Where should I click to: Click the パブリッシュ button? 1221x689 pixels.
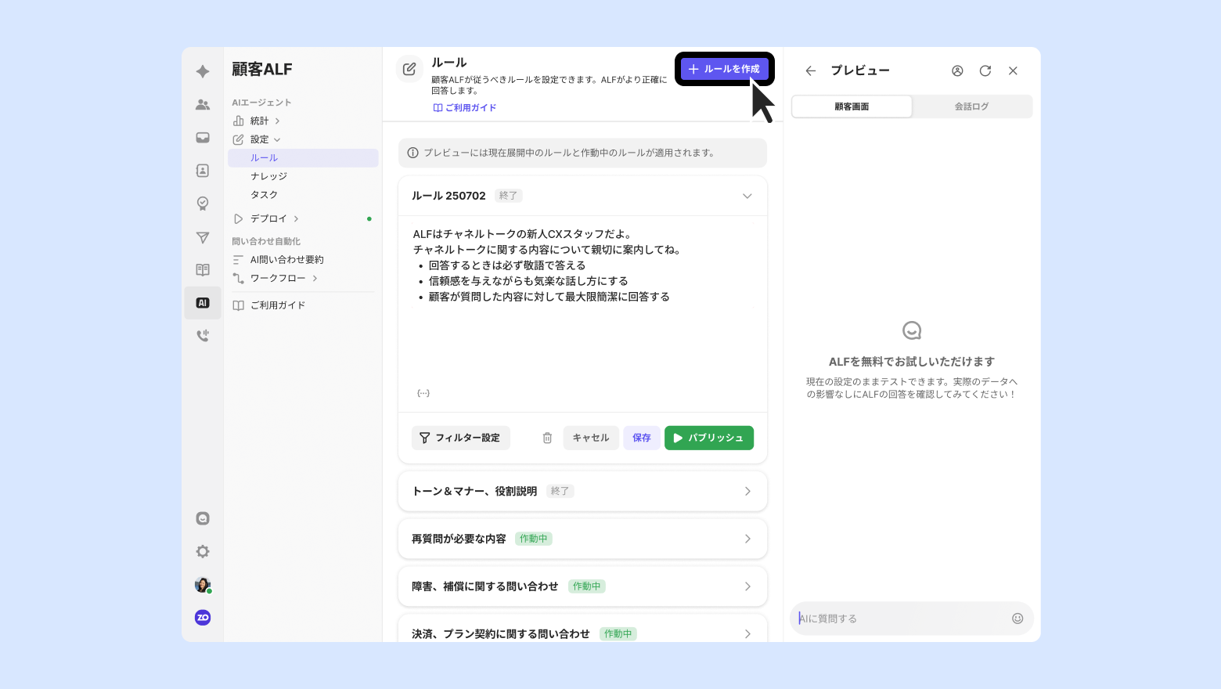(x=708, y=438)
